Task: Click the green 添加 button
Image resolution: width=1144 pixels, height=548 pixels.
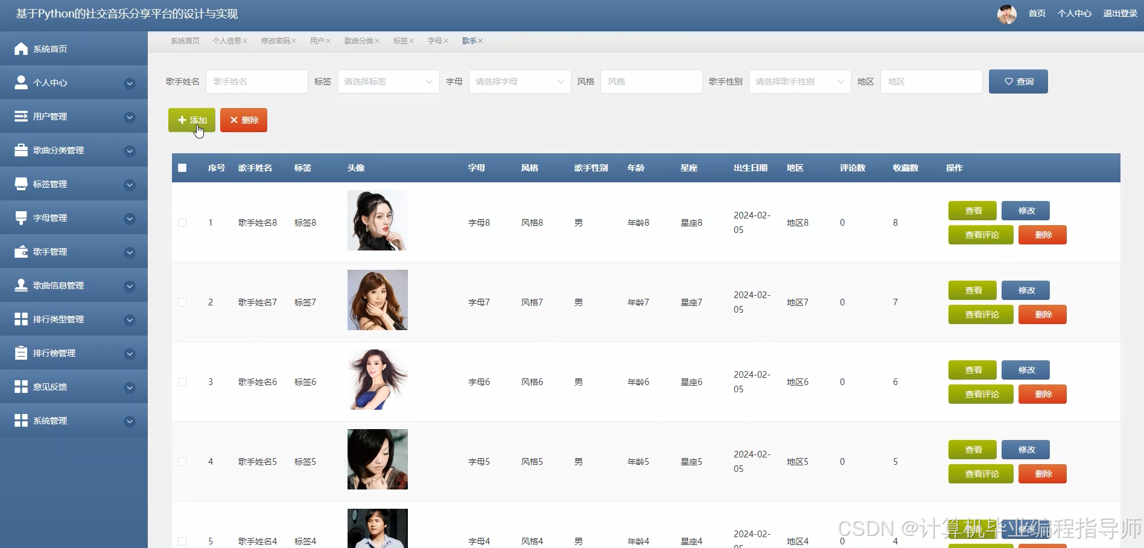Action: [x=192, y=120]
